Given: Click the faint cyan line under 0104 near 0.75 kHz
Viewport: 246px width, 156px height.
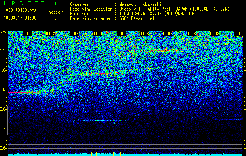Looking at the screenshot, I should point(102,121).
